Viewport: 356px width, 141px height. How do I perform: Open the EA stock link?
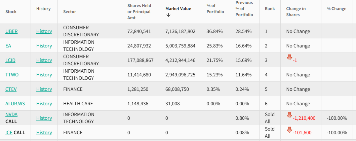coord(8,46)
